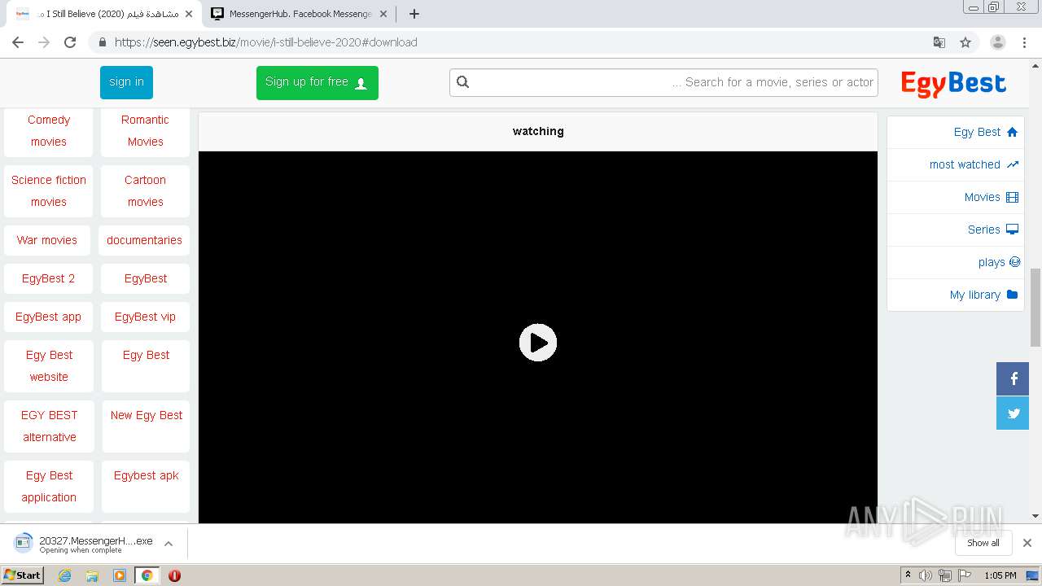Open the EgyBest logo homepage
The height and width of the screenshot is (586, 1042).
click(x=953, y=83)
